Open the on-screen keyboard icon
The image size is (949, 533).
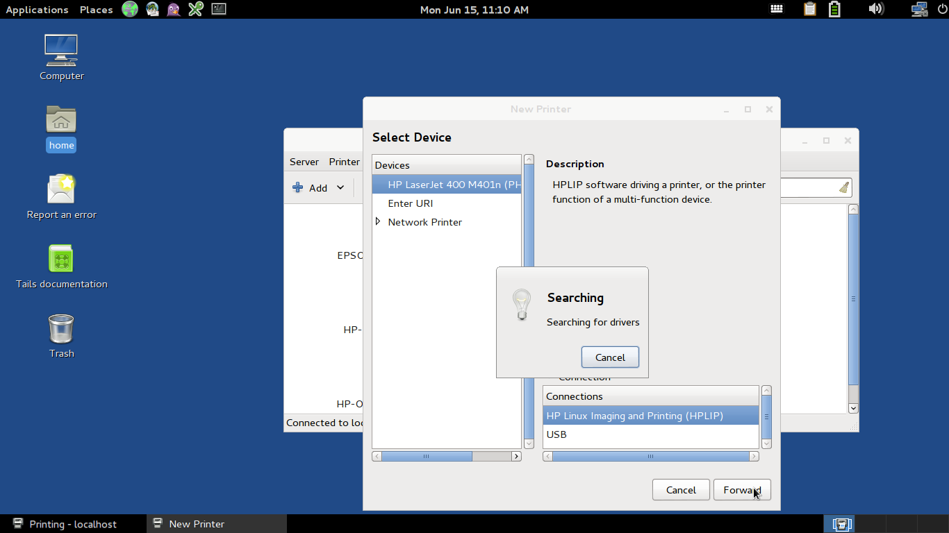(x=777, y=9)
